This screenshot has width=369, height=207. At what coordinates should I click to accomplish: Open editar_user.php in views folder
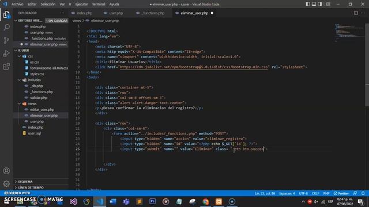pyautogui.click(x=42, y=110)
